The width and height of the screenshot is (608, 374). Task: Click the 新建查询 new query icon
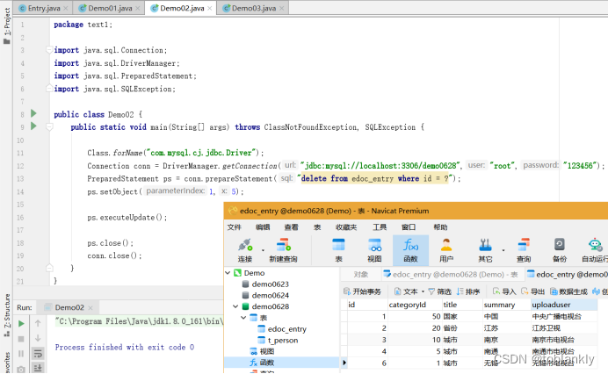pyautogui.click(x=284, y=250)
